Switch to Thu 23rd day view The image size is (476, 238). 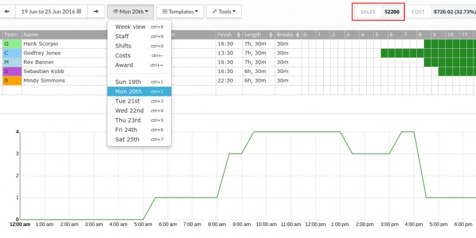coord(140,120)
